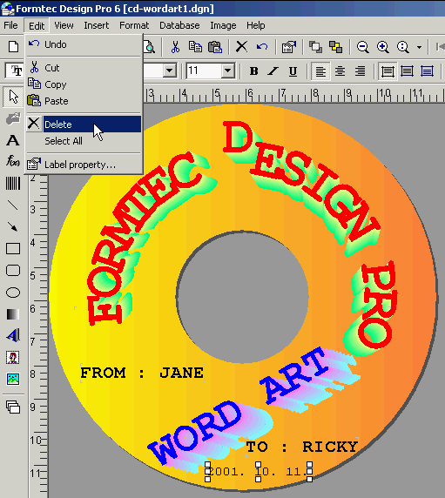The width and height of the screenshot is (445, 498).
Task: Click the Undo arrow toolbar icon
Action: pyautogui.click(x=262, y=47)
